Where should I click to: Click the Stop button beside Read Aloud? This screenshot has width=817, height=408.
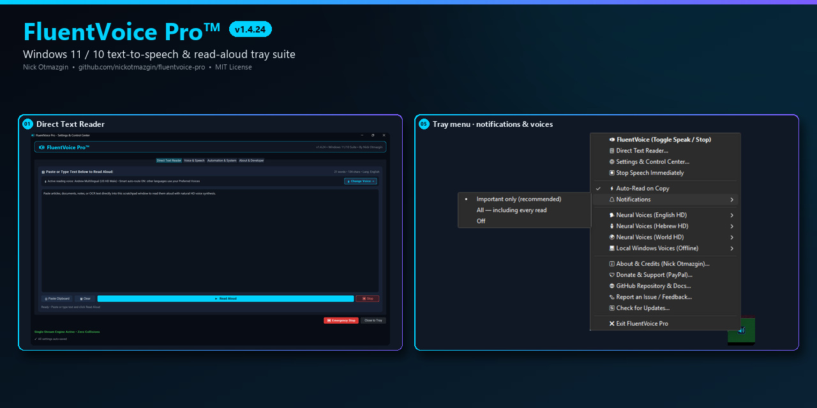point(368,298)
